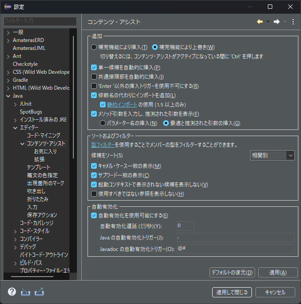Select AmaterasUML in the tree
The width and height of the screenshot is (301, 304).
tap(29, 48)
